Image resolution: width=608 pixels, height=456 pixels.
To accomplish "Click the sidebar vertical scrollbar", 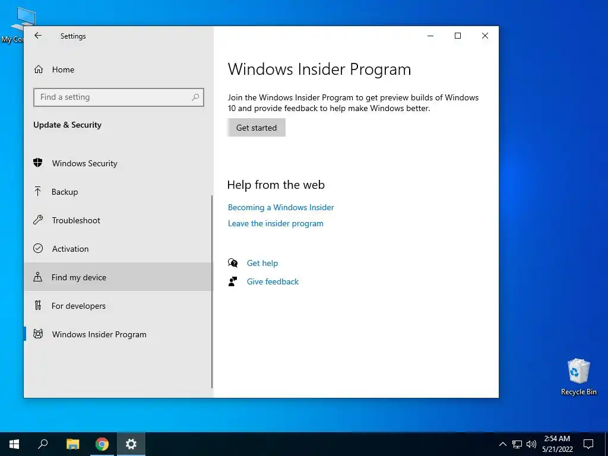I will [x=212, y=291].
